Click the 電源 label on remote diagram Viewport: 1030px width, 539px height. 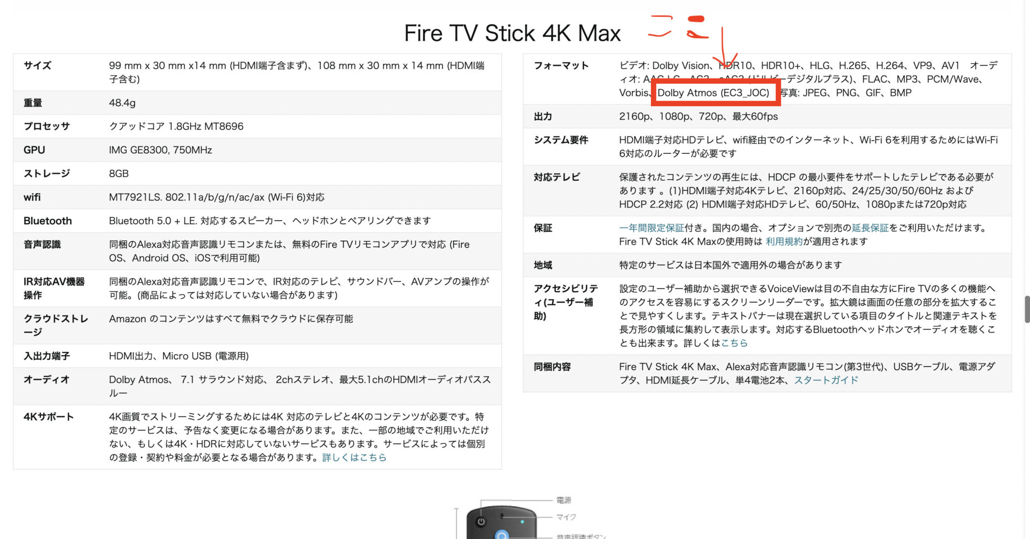click(564, 500)
